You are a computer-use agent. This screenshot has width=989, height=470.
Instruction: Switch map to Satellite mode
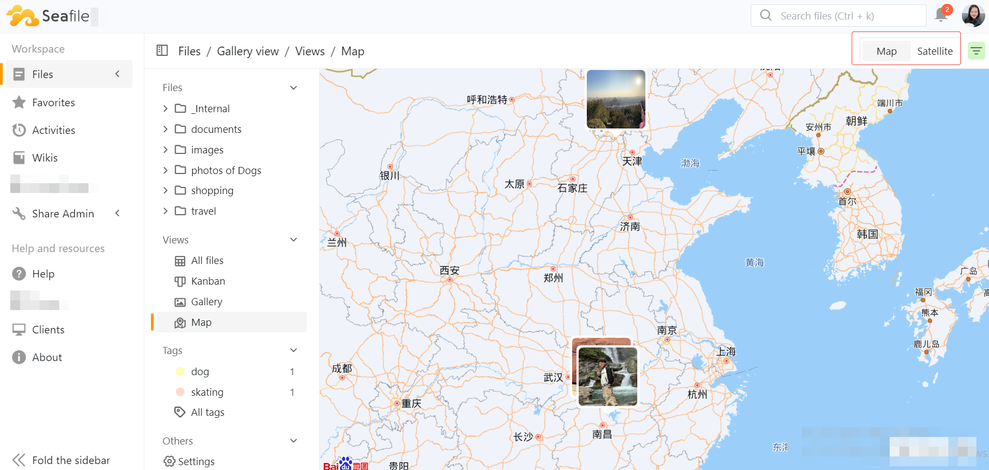click(934, 51)
